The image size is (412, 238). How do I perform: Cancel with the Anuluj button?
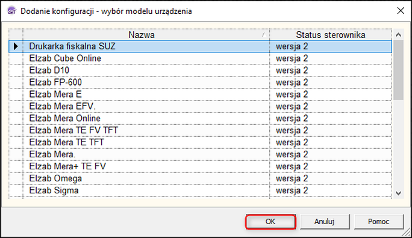[325, 222]
